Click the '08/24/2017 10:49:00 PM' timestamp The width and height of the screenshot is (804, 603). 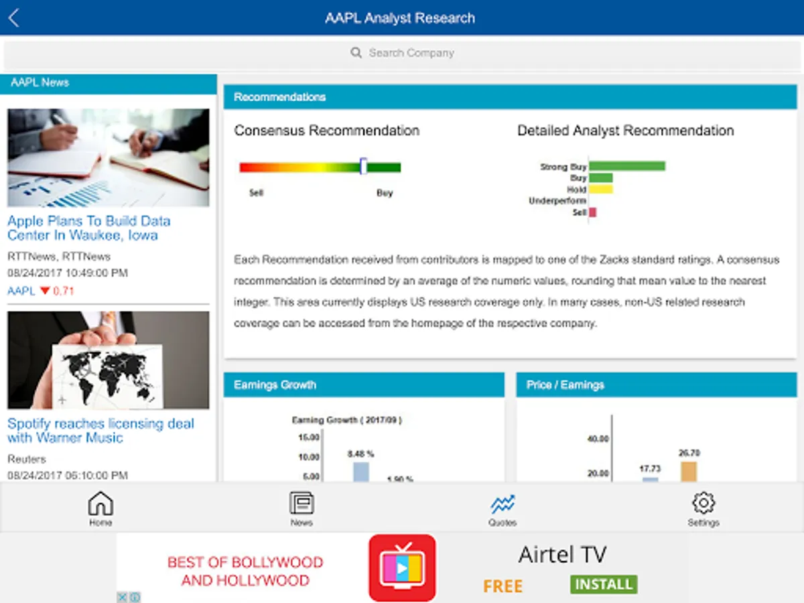(68, 273)
